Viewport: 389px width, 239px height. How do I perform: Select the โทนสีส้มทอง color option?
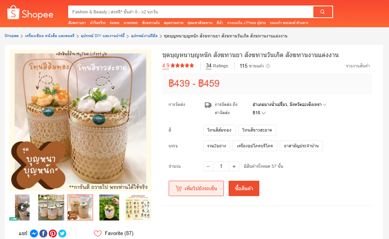coord(219,130)
